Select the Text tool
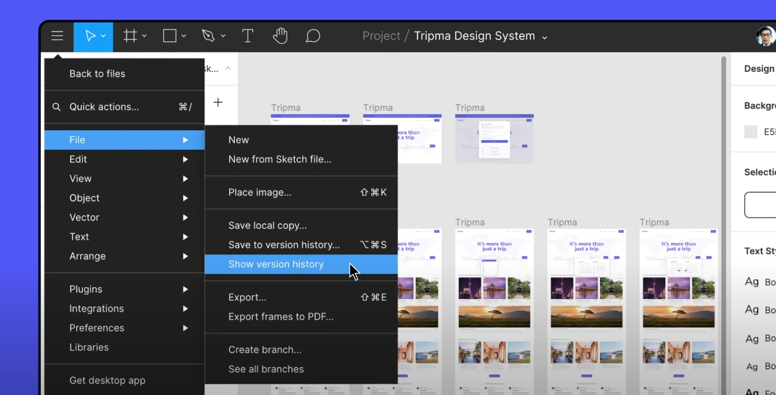This screenshot has height=395, width=776. pos(248,37)
